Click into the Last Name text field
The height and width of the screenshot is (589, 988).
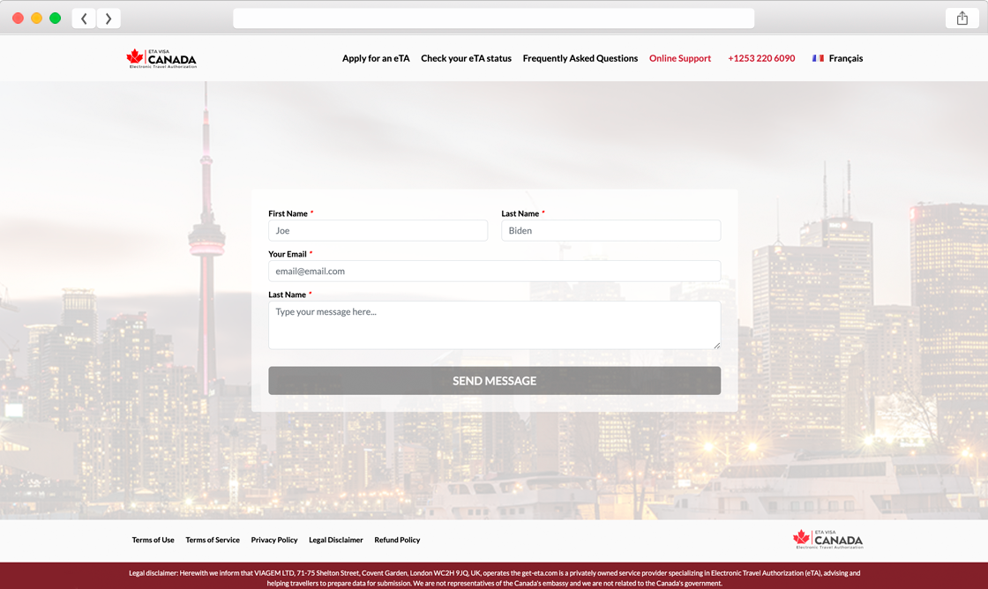610,230
